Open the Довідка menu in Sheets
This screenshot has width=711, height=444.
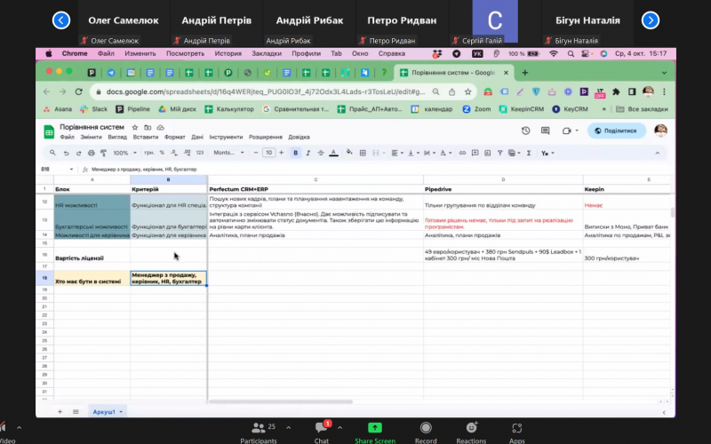click(x=299, y=137)
